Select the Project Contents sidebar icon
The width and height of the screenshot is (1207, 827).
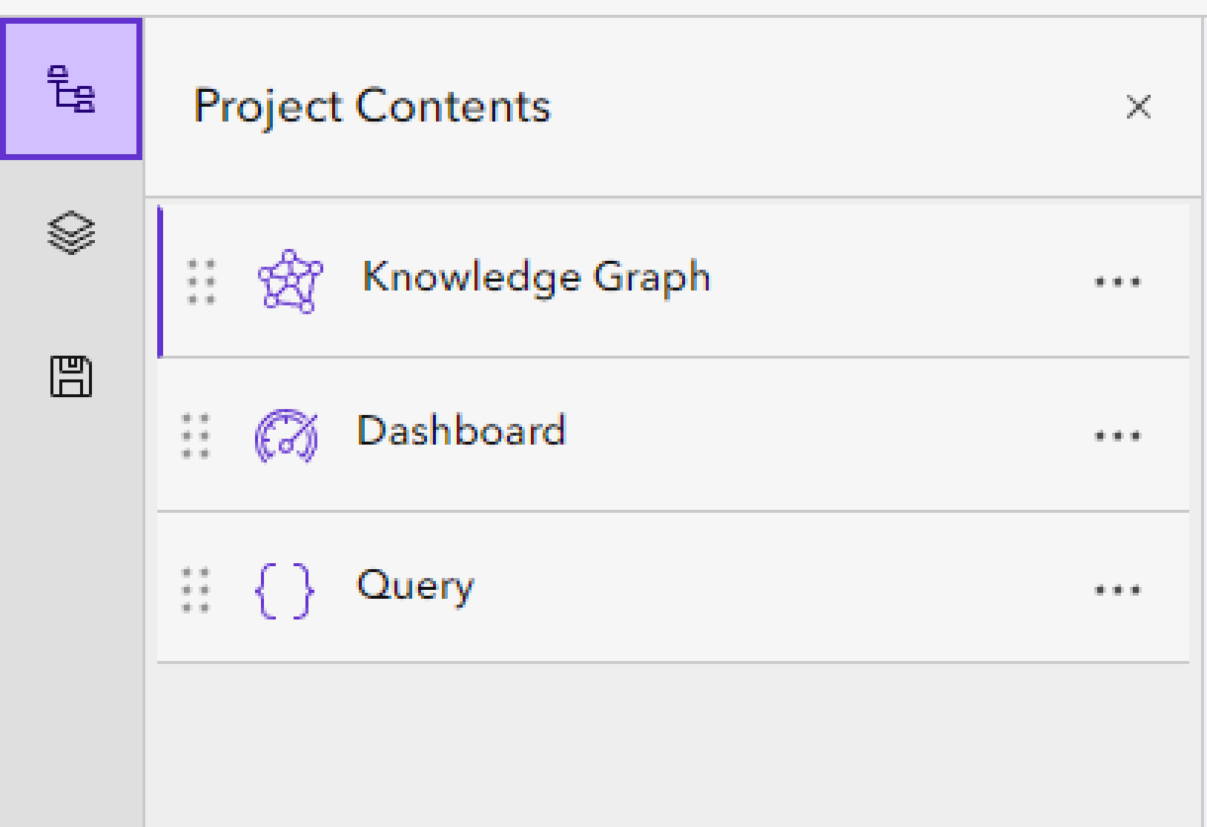tap(72, 89)
